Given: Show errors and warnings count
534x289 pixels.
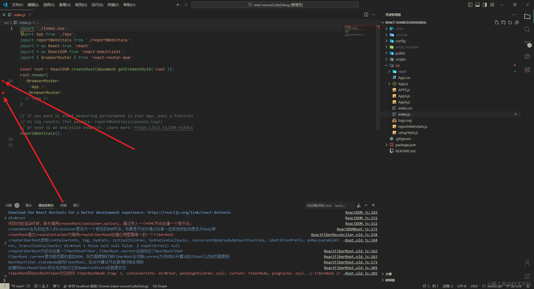Looking at the screenshot, I should 41,286.
